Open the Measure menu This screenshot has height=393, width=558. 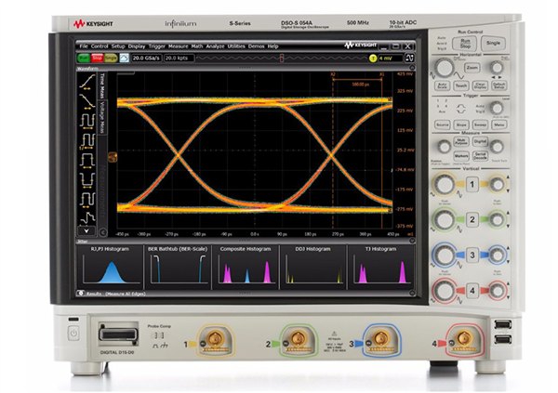179,46
